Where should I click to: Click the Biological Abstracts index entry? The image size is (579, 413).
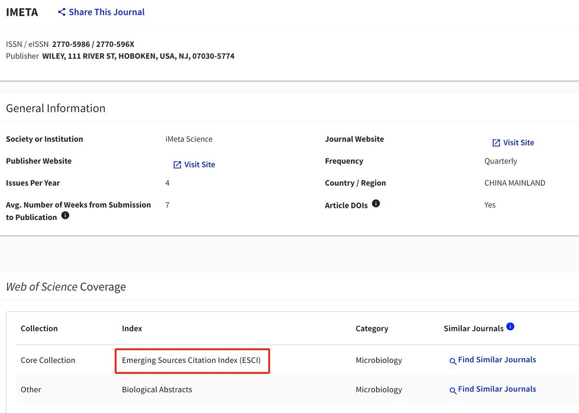pos(157,389)
